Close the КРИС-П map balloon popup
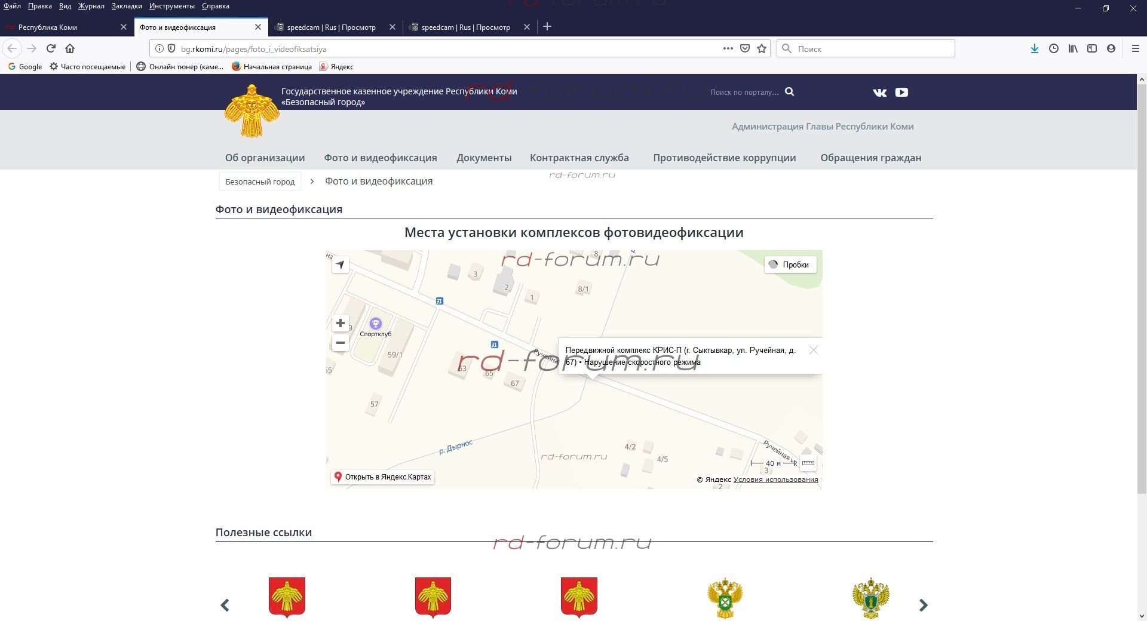1147x621 pixels. (813, 350)
